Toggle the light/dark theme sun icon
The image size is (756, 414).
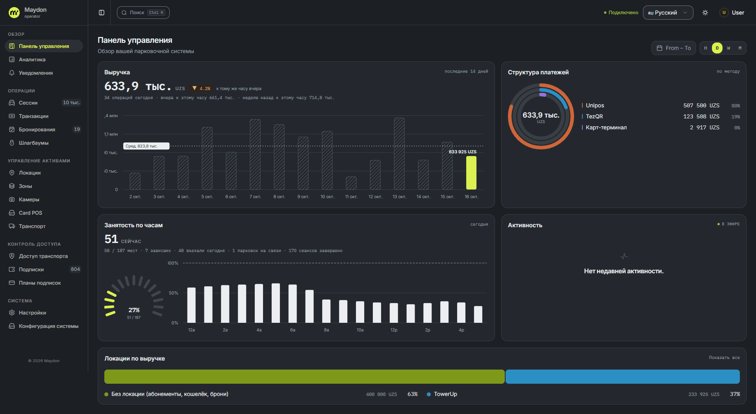click(x=705, y=13)
